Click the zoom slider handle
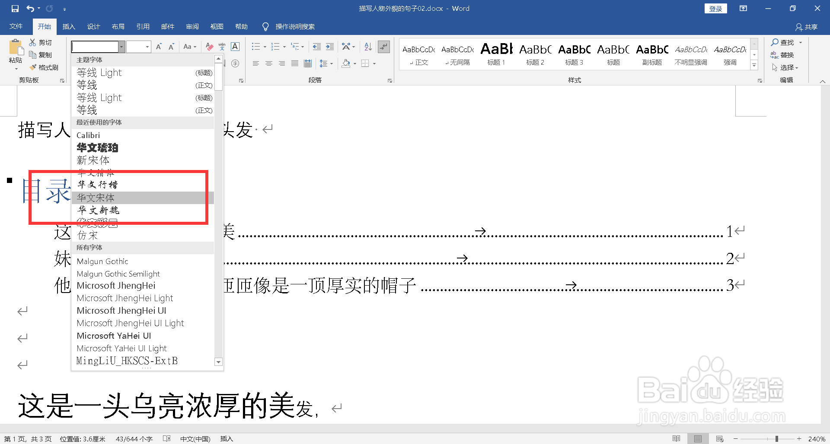Image resolution: width=830 pixels, height=444 pixels. point(777,438)
